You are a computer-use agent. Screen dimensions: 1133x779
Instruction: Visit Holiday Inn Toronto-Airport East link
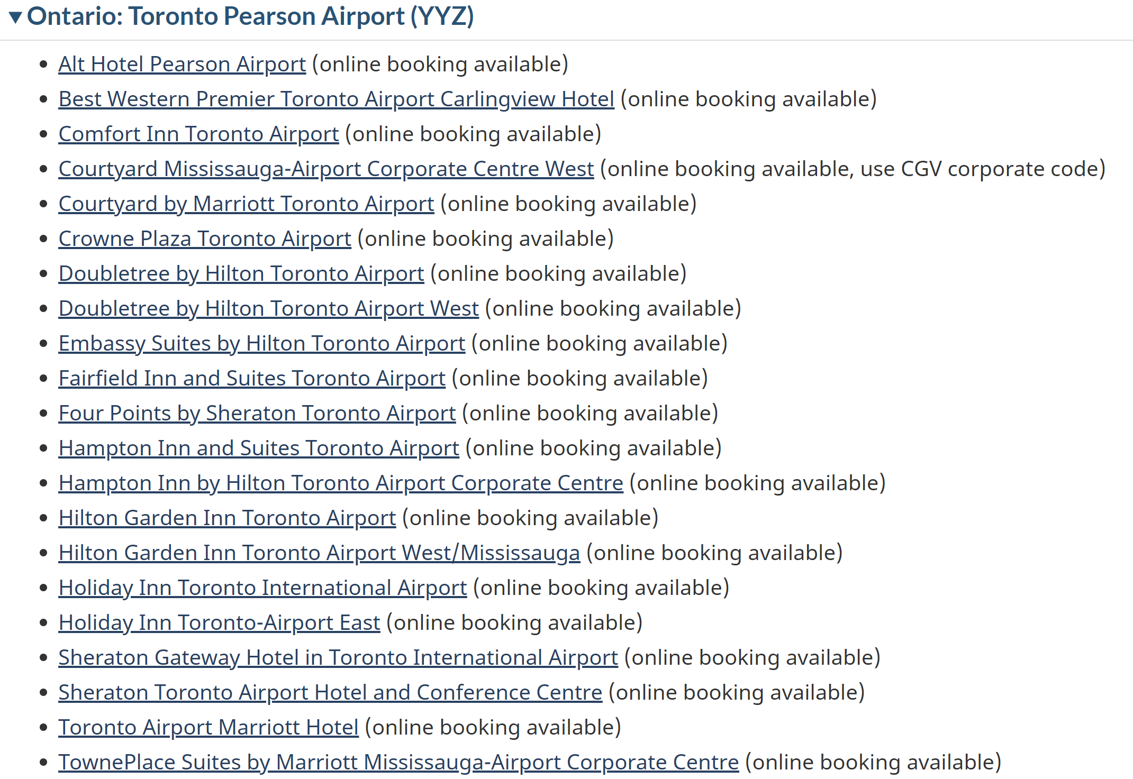(219, 623)
